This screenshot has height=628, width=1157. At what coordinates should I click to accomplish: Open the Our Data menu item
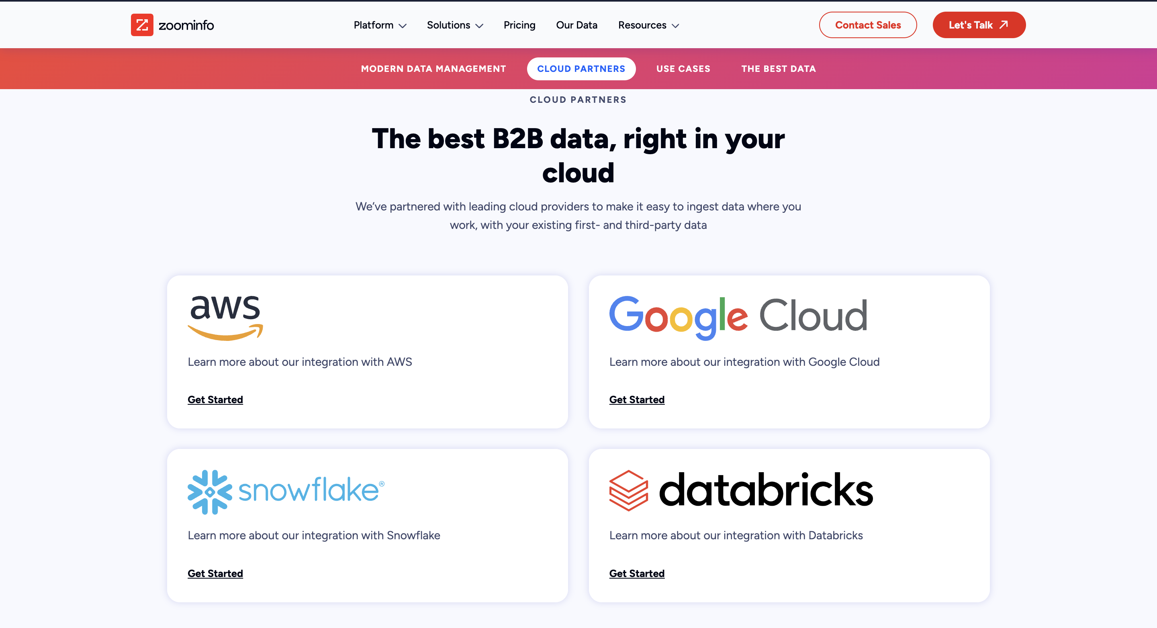coord(576,25)
